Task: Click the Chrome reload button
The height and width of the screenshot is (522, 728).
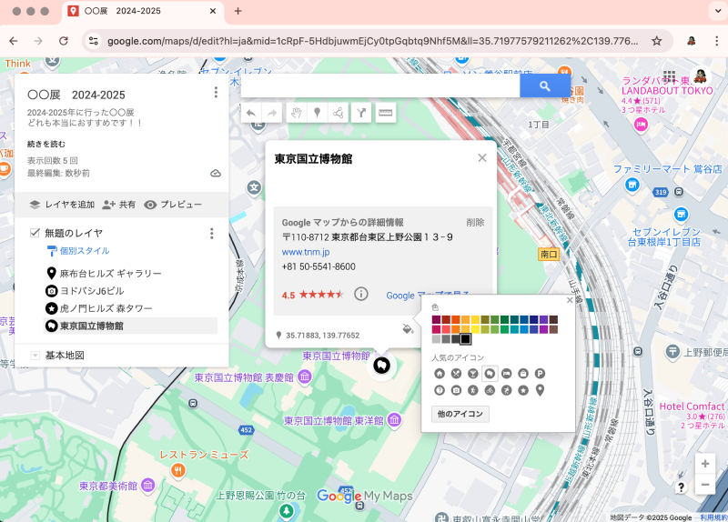Action: (x=64, y=41)
